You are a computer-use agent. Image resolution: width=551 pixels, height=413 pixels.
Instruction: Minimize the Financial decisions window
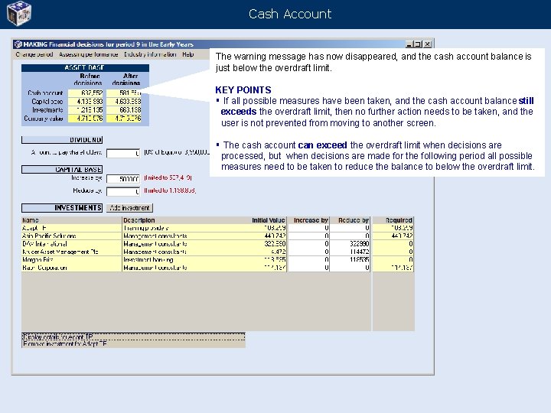pos(409,44)
